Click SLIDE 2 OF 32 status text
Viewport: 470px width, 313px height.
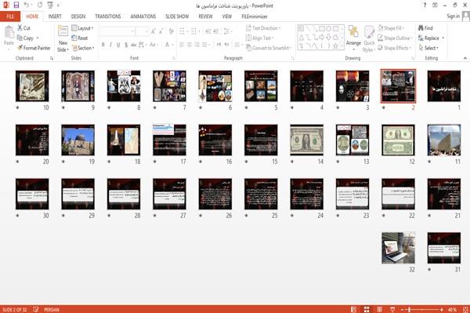(15, 309)
